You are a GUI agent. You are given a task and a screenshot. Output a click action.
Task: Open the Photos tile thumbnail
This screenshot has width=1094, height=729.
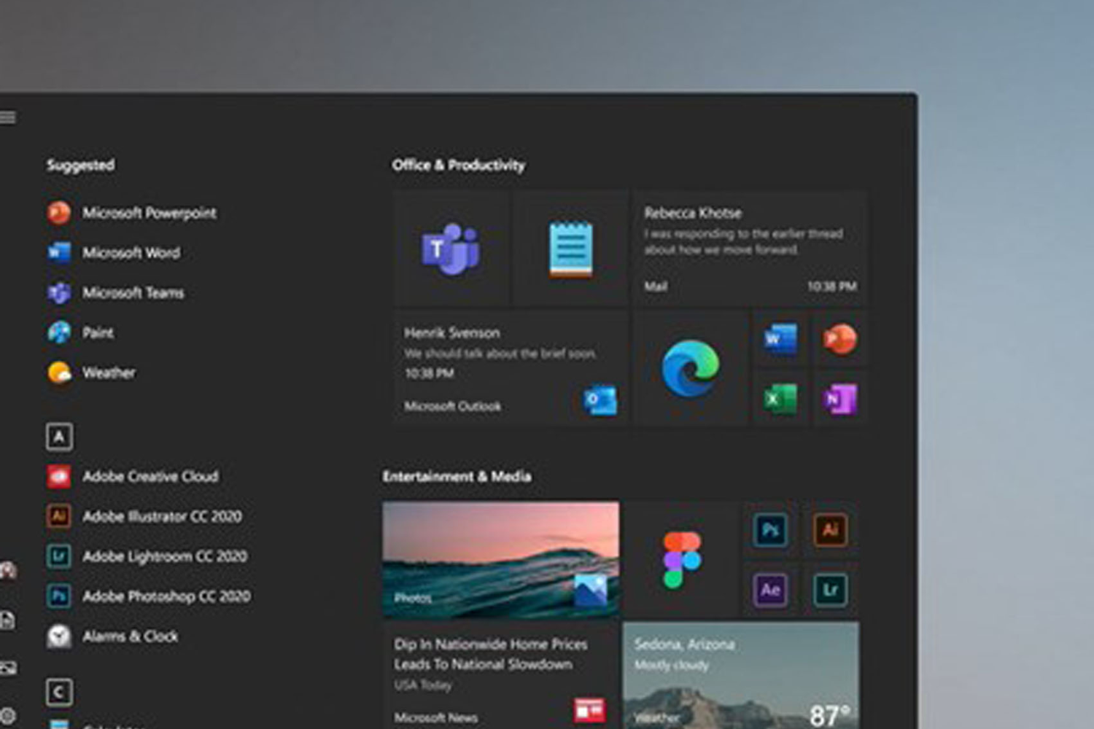[x=501, y=560]
